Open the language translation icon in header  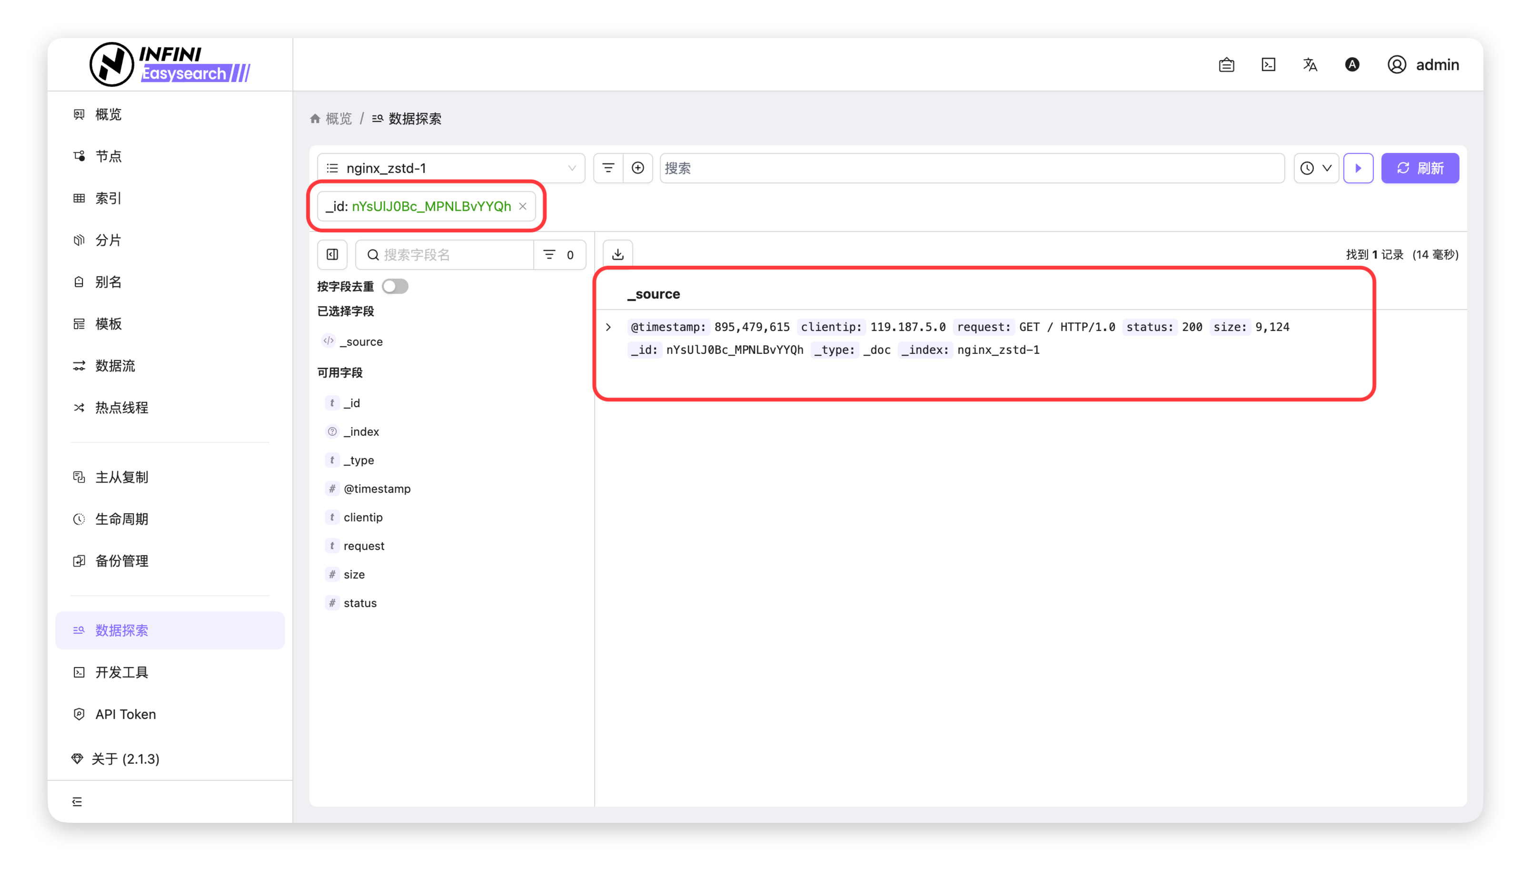point(1310,65)
